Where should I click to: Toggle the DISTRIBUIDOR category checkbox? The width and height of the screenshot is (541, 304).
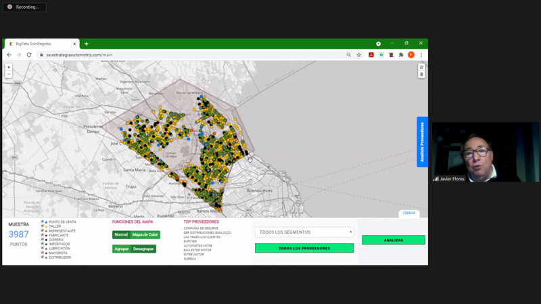(42, 257)
